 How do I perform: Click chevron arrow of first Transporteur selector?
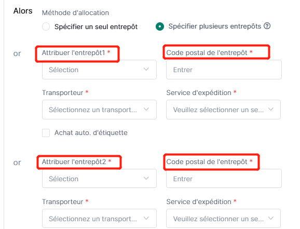tap(146, 110)
